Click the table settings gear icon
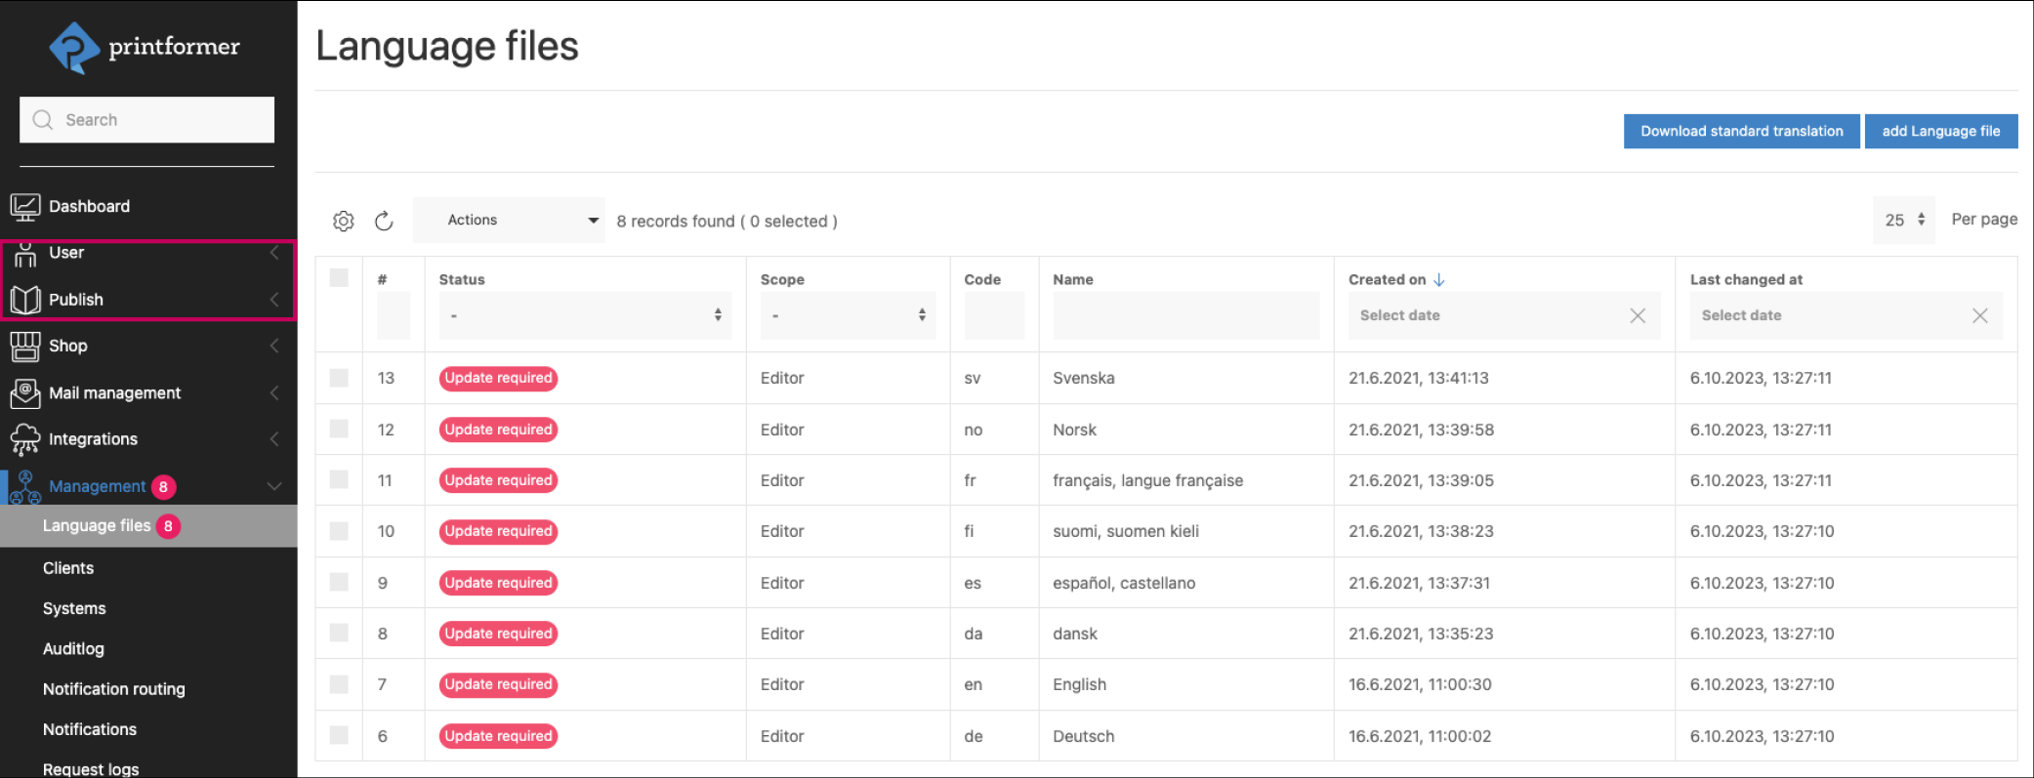Screen dimensions: 2034x778 pos(343,222)
